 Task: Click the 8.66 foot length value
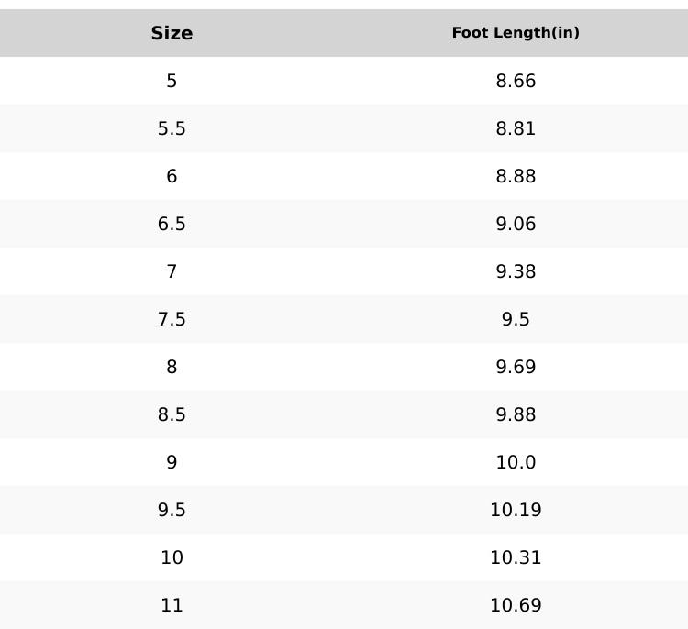(516, 81)
